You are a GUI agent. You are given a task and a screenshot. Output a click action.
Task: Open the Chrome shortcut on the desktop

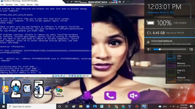coord(59,91)
